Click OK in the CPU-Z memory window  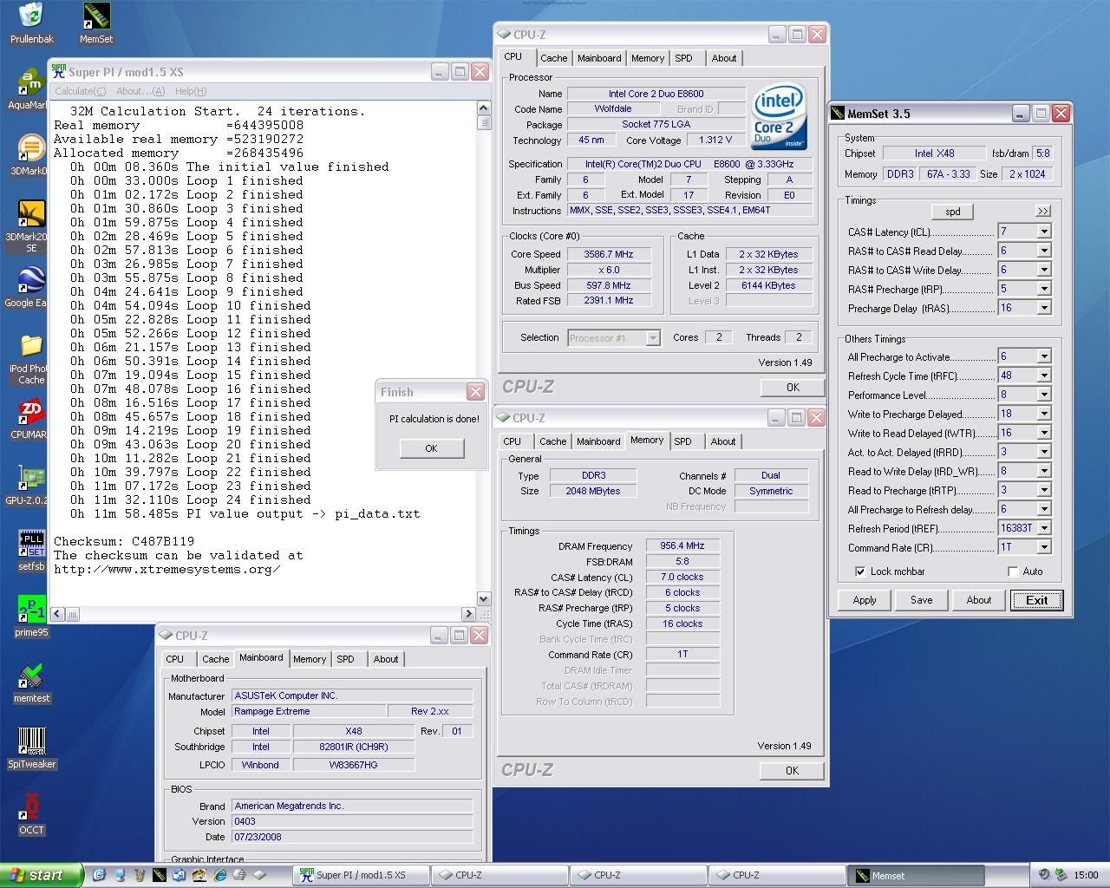click(793, 770)
